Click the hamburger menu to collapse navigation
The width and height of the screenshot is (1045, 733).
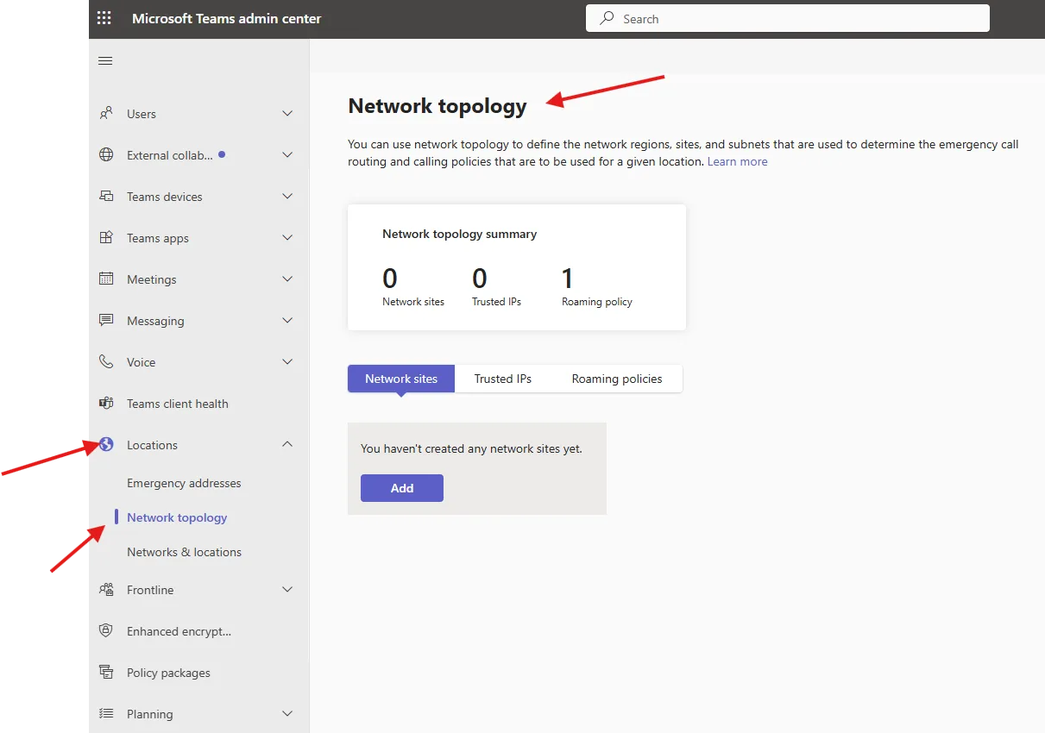[x=105, y=60]
